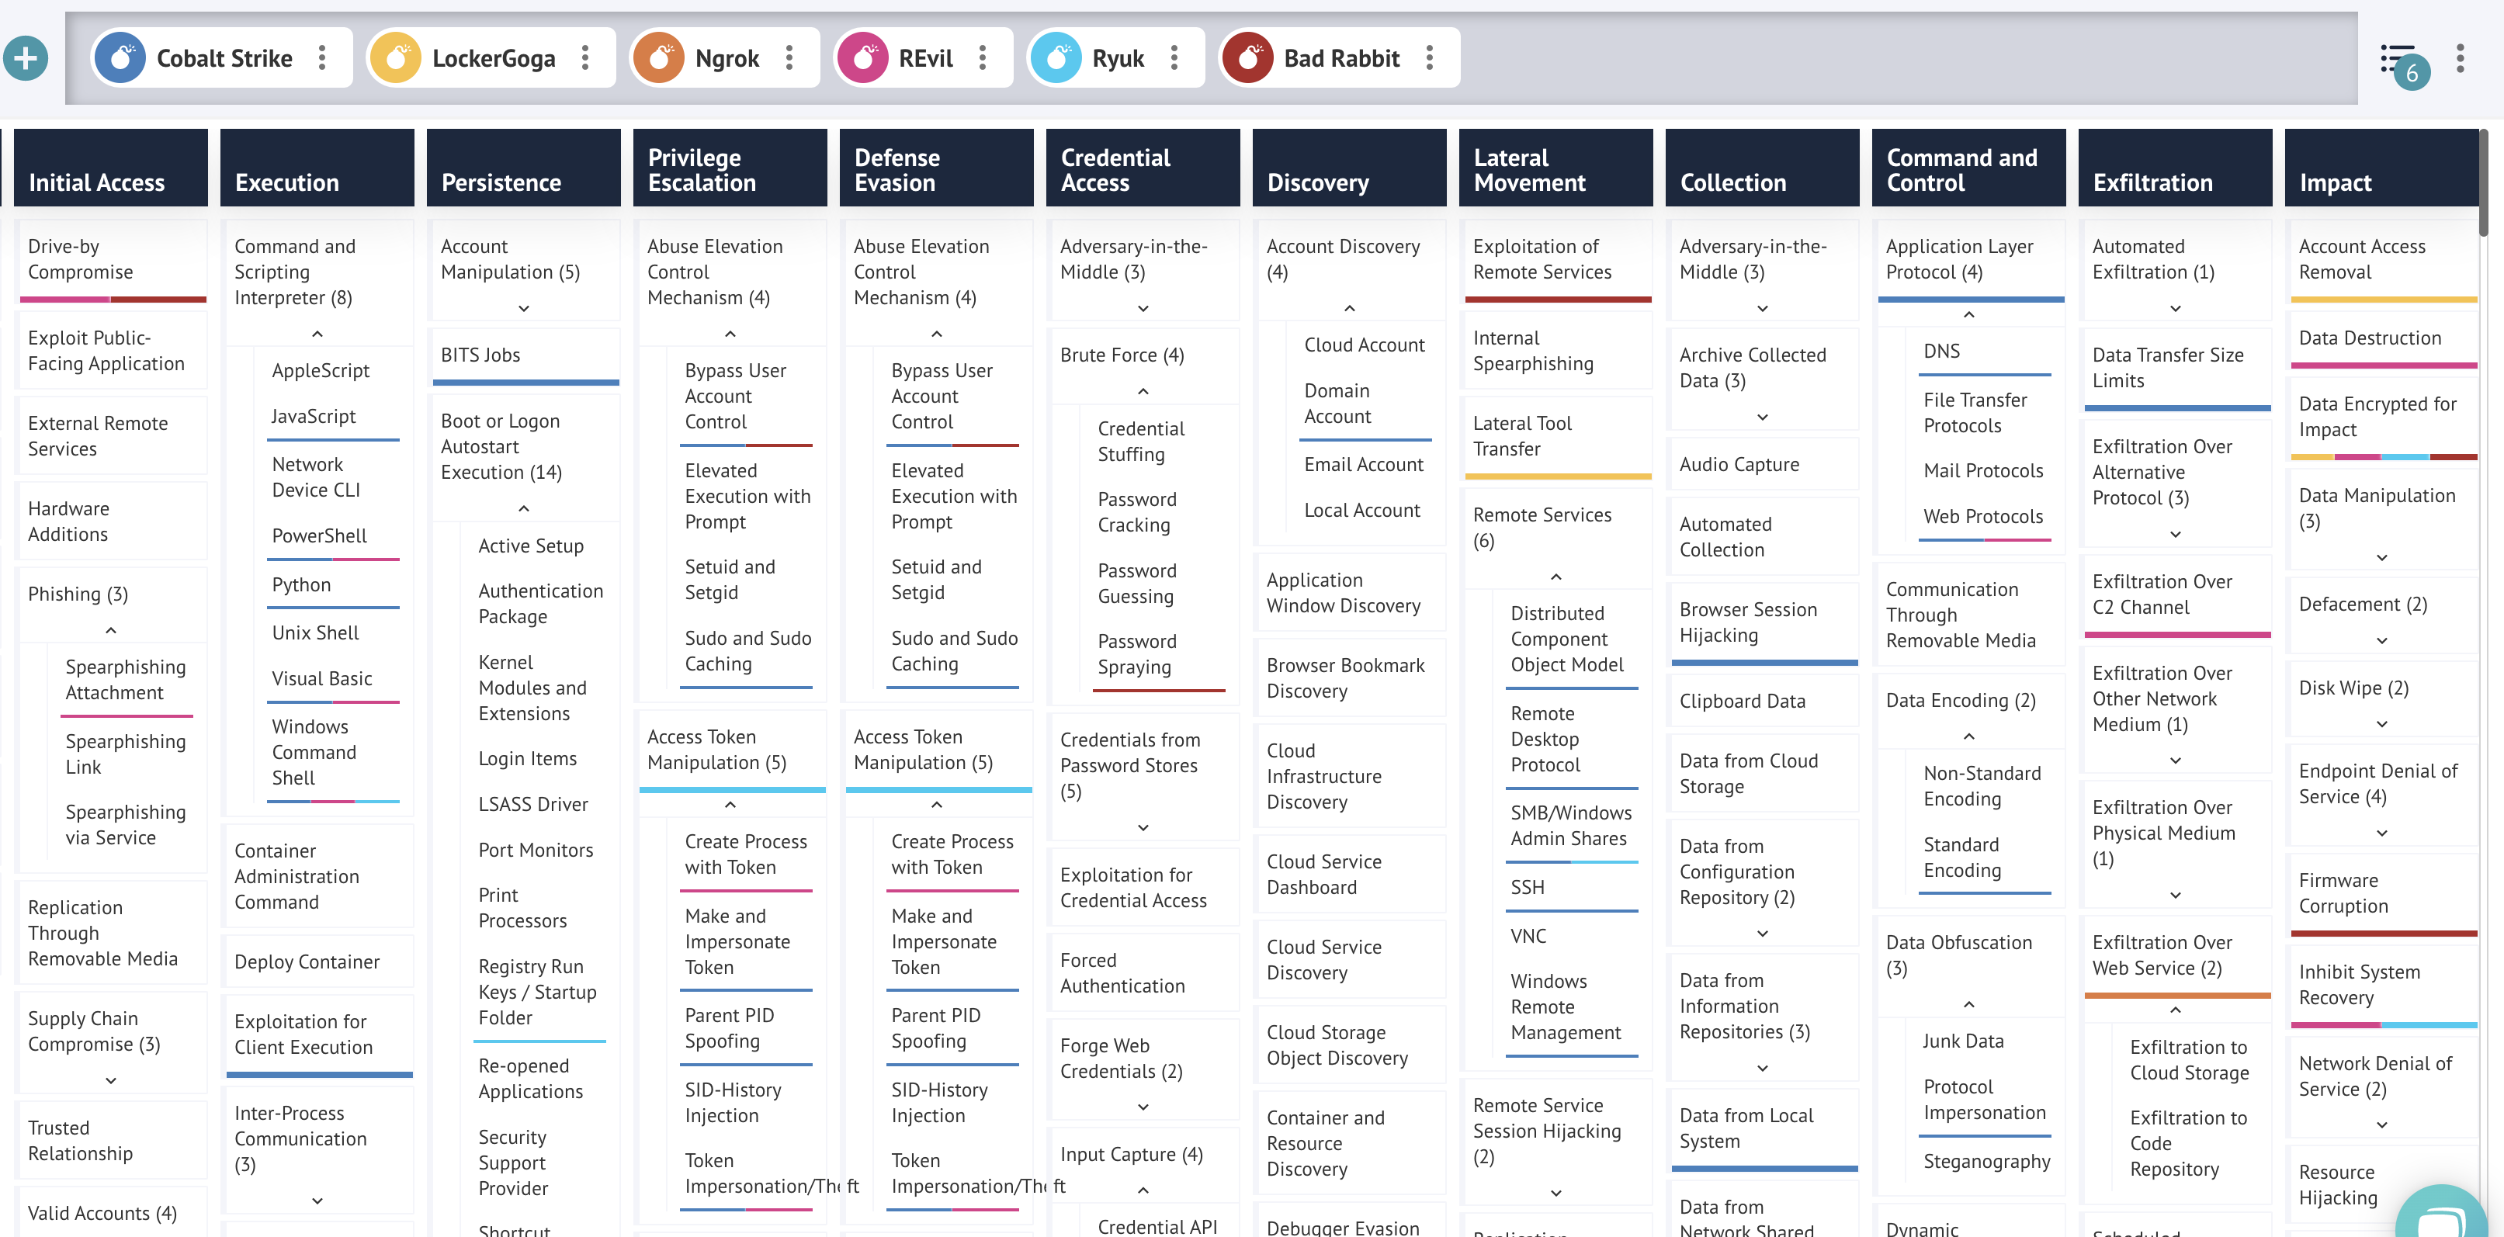
Task: Click the Lateral Movement column header
Action: pos(1555,168)
